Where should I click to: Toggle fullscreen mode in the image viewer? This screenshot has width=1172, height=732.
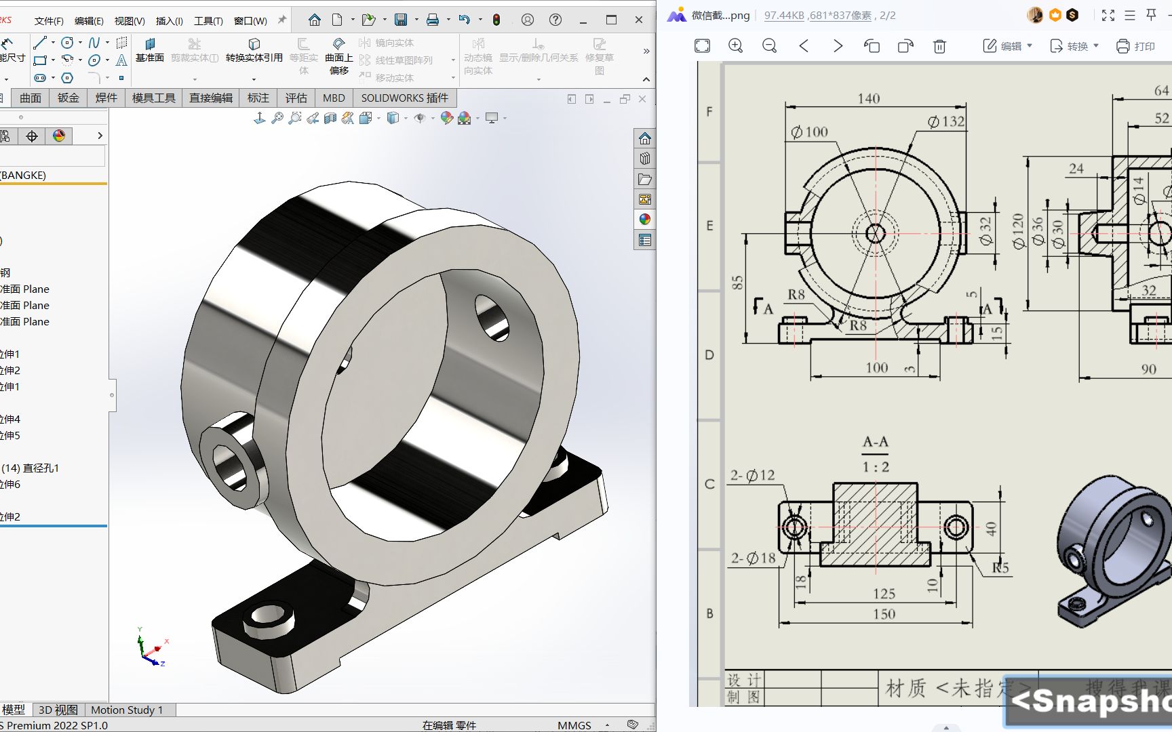coord(1108,15)
